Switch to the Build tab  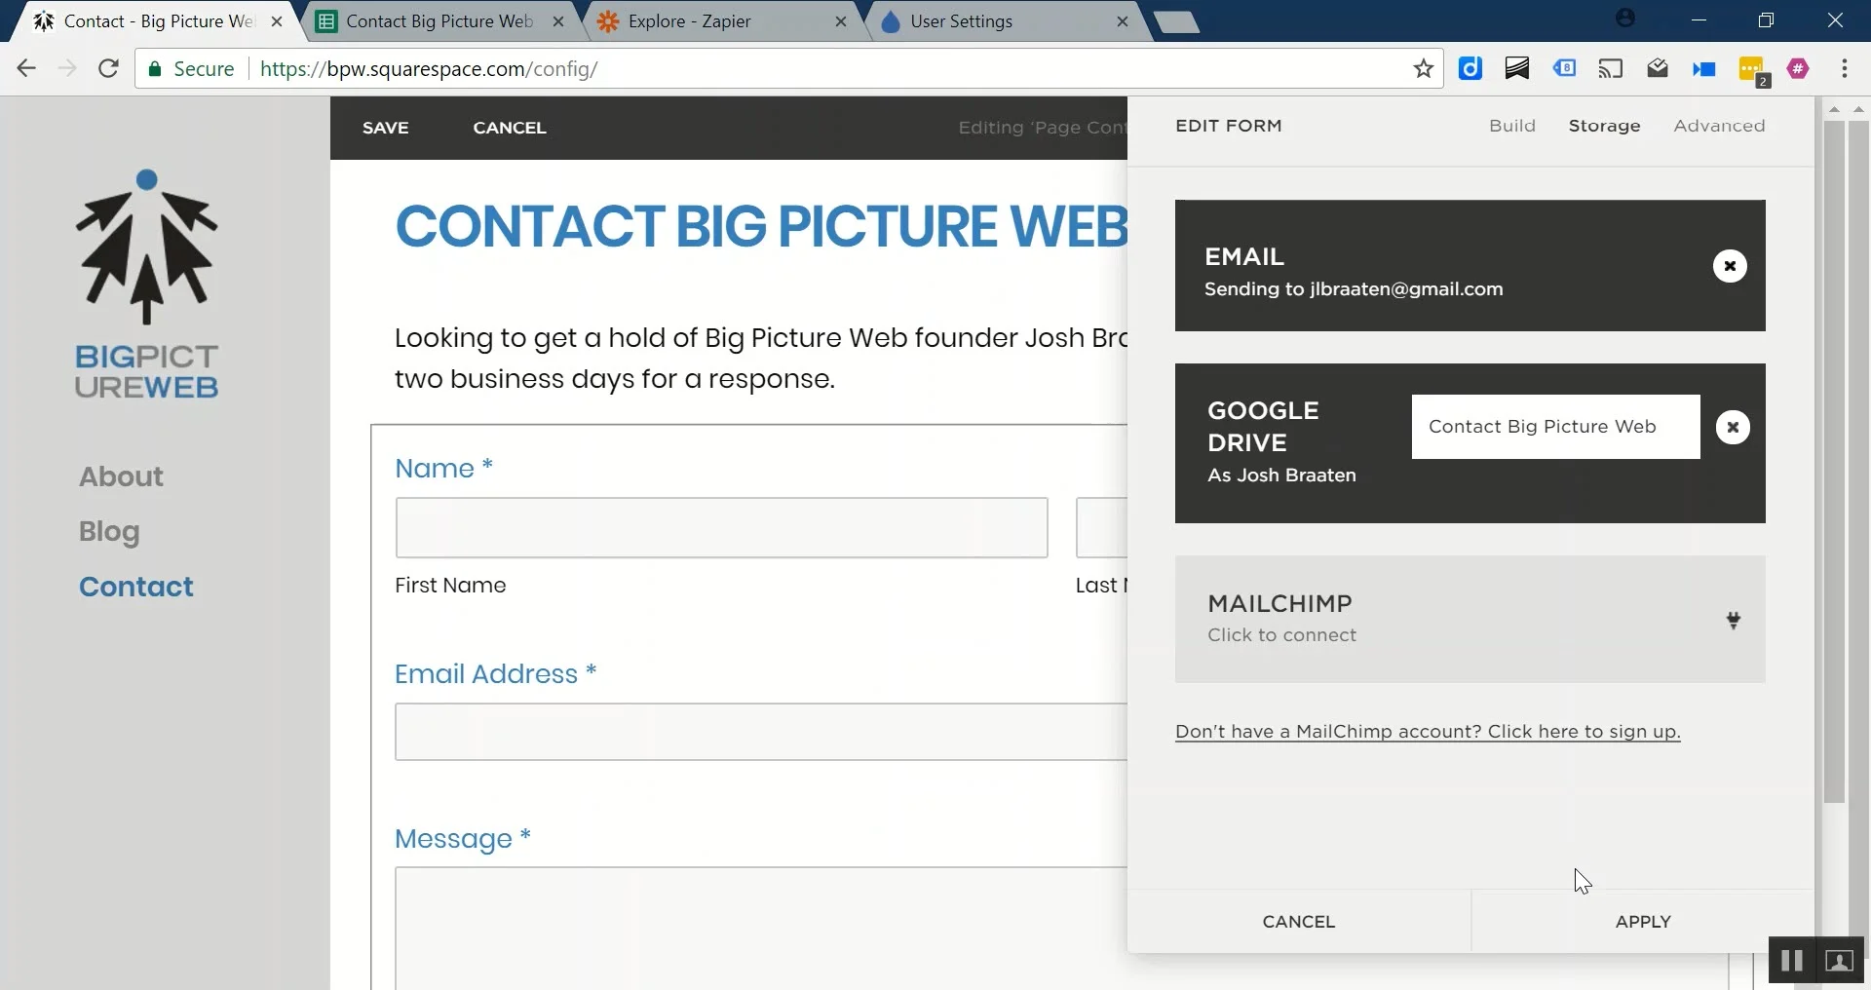tap(1512, 126)
